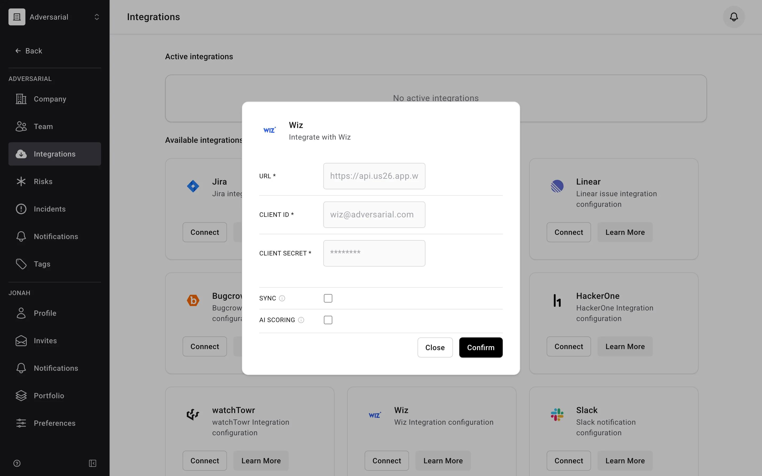Click the watchTowr logo icon
The image size is (762, 476).
193,415
